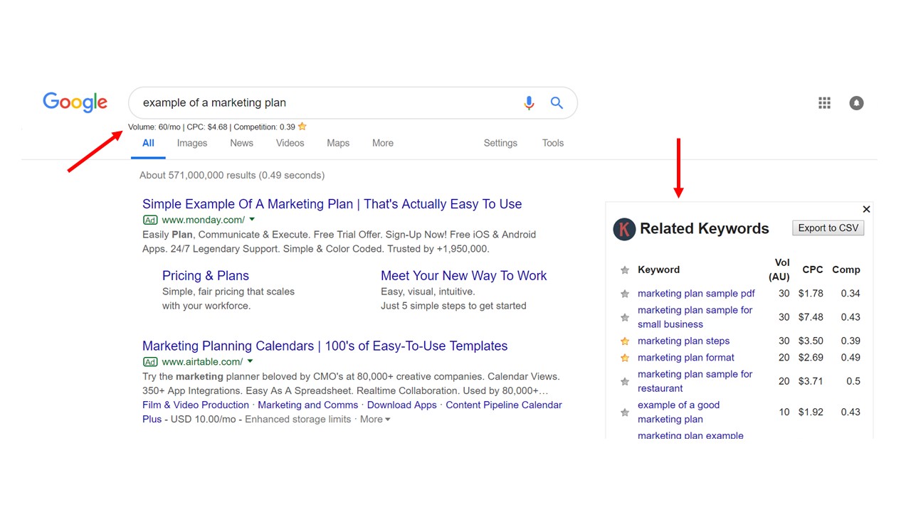
Task: Click the Vol (AU) column header
Action: click(779, 270)
